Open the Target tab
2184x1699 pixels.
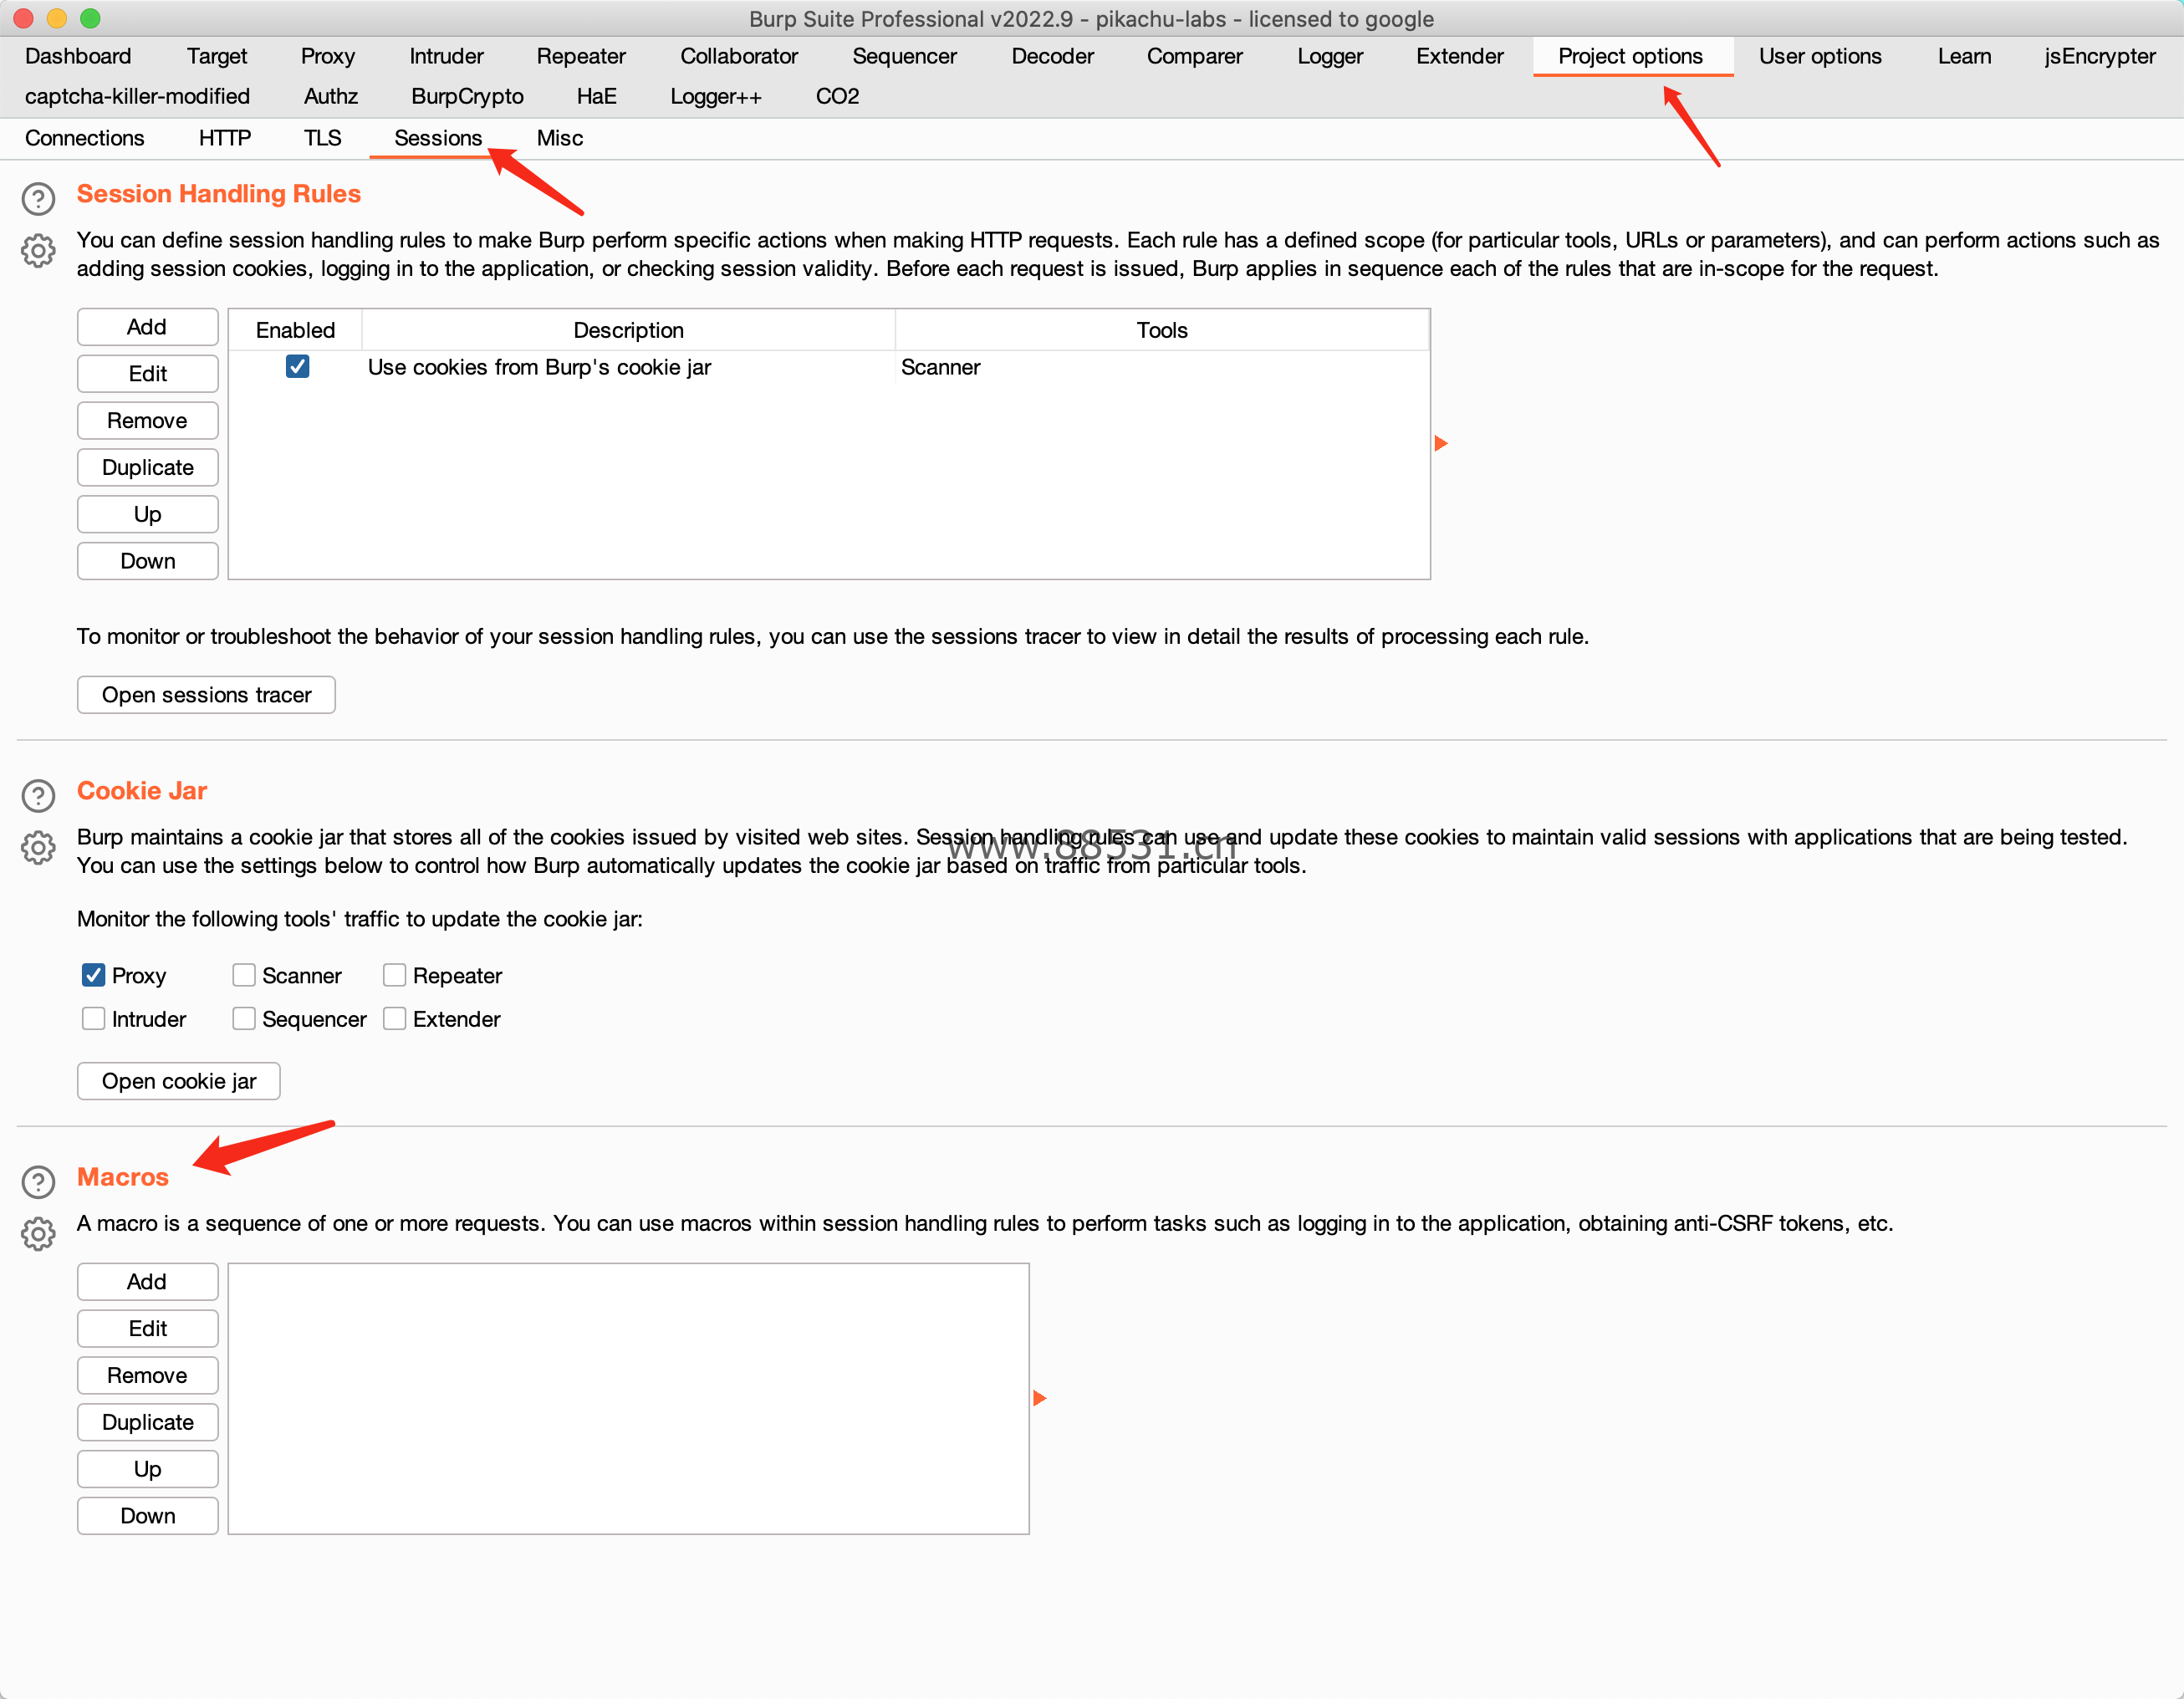[217, 56]
